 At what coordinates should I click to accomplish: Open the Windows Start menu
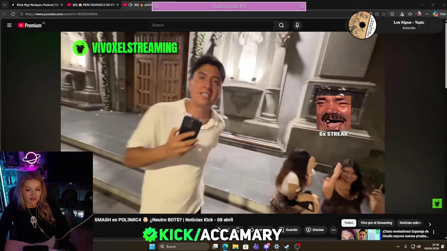152,246
